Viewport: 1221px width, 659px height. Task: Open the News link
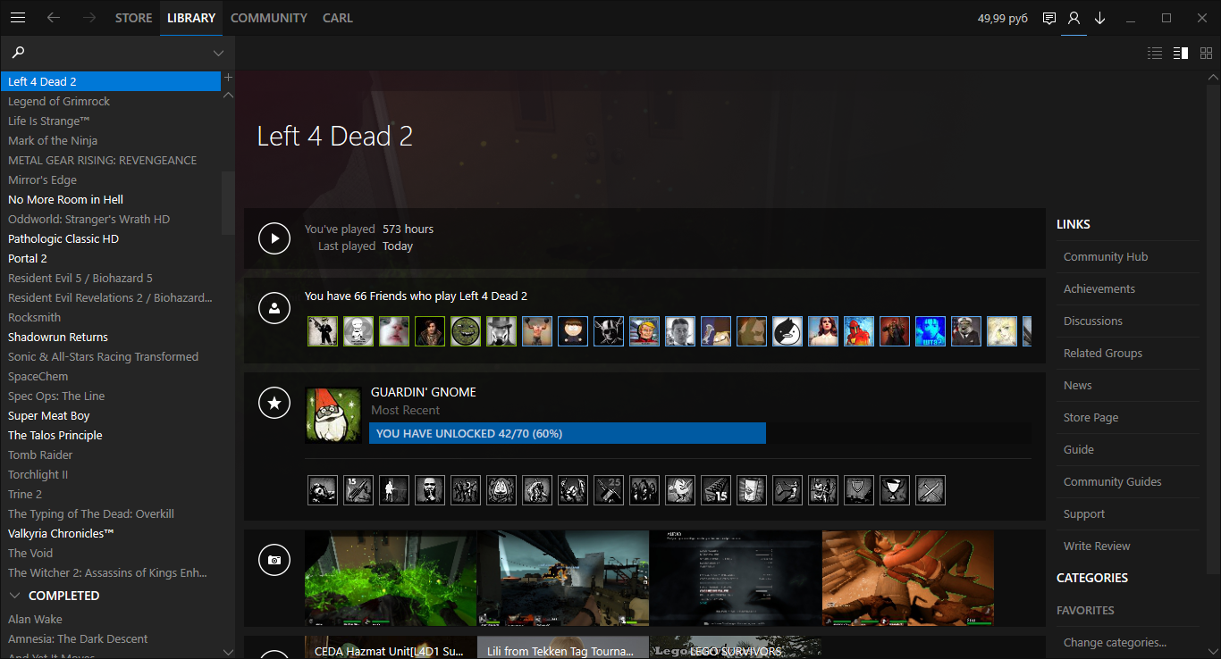(x=1078, y=386)
